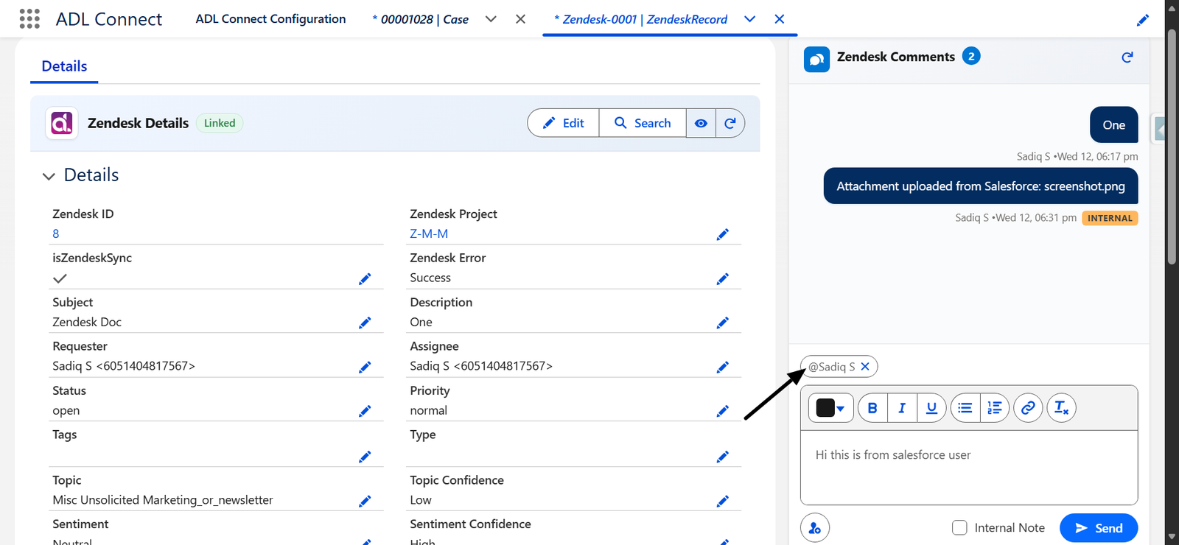
Task: Open the 00001028 Case tab dropdown chevron
Action: point(491,19)
